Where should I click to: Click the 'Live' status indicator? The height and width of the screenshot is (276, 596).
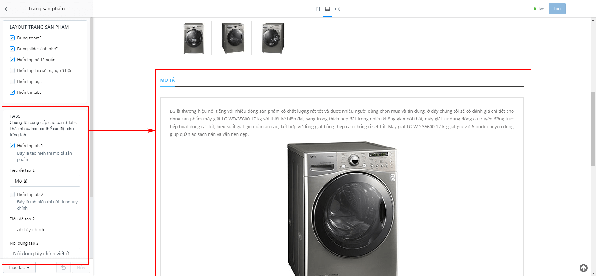pyautogui.click(x=539, y=9)
